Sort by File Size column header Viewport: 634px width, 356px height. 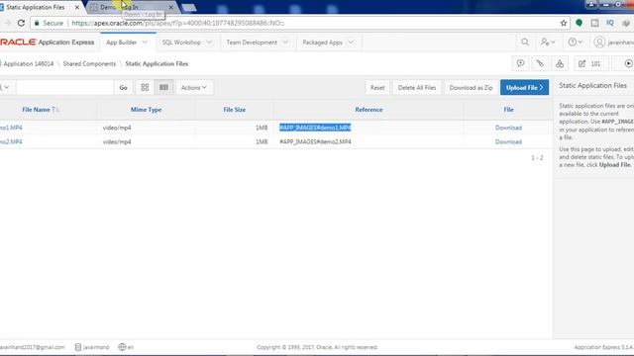235,110
